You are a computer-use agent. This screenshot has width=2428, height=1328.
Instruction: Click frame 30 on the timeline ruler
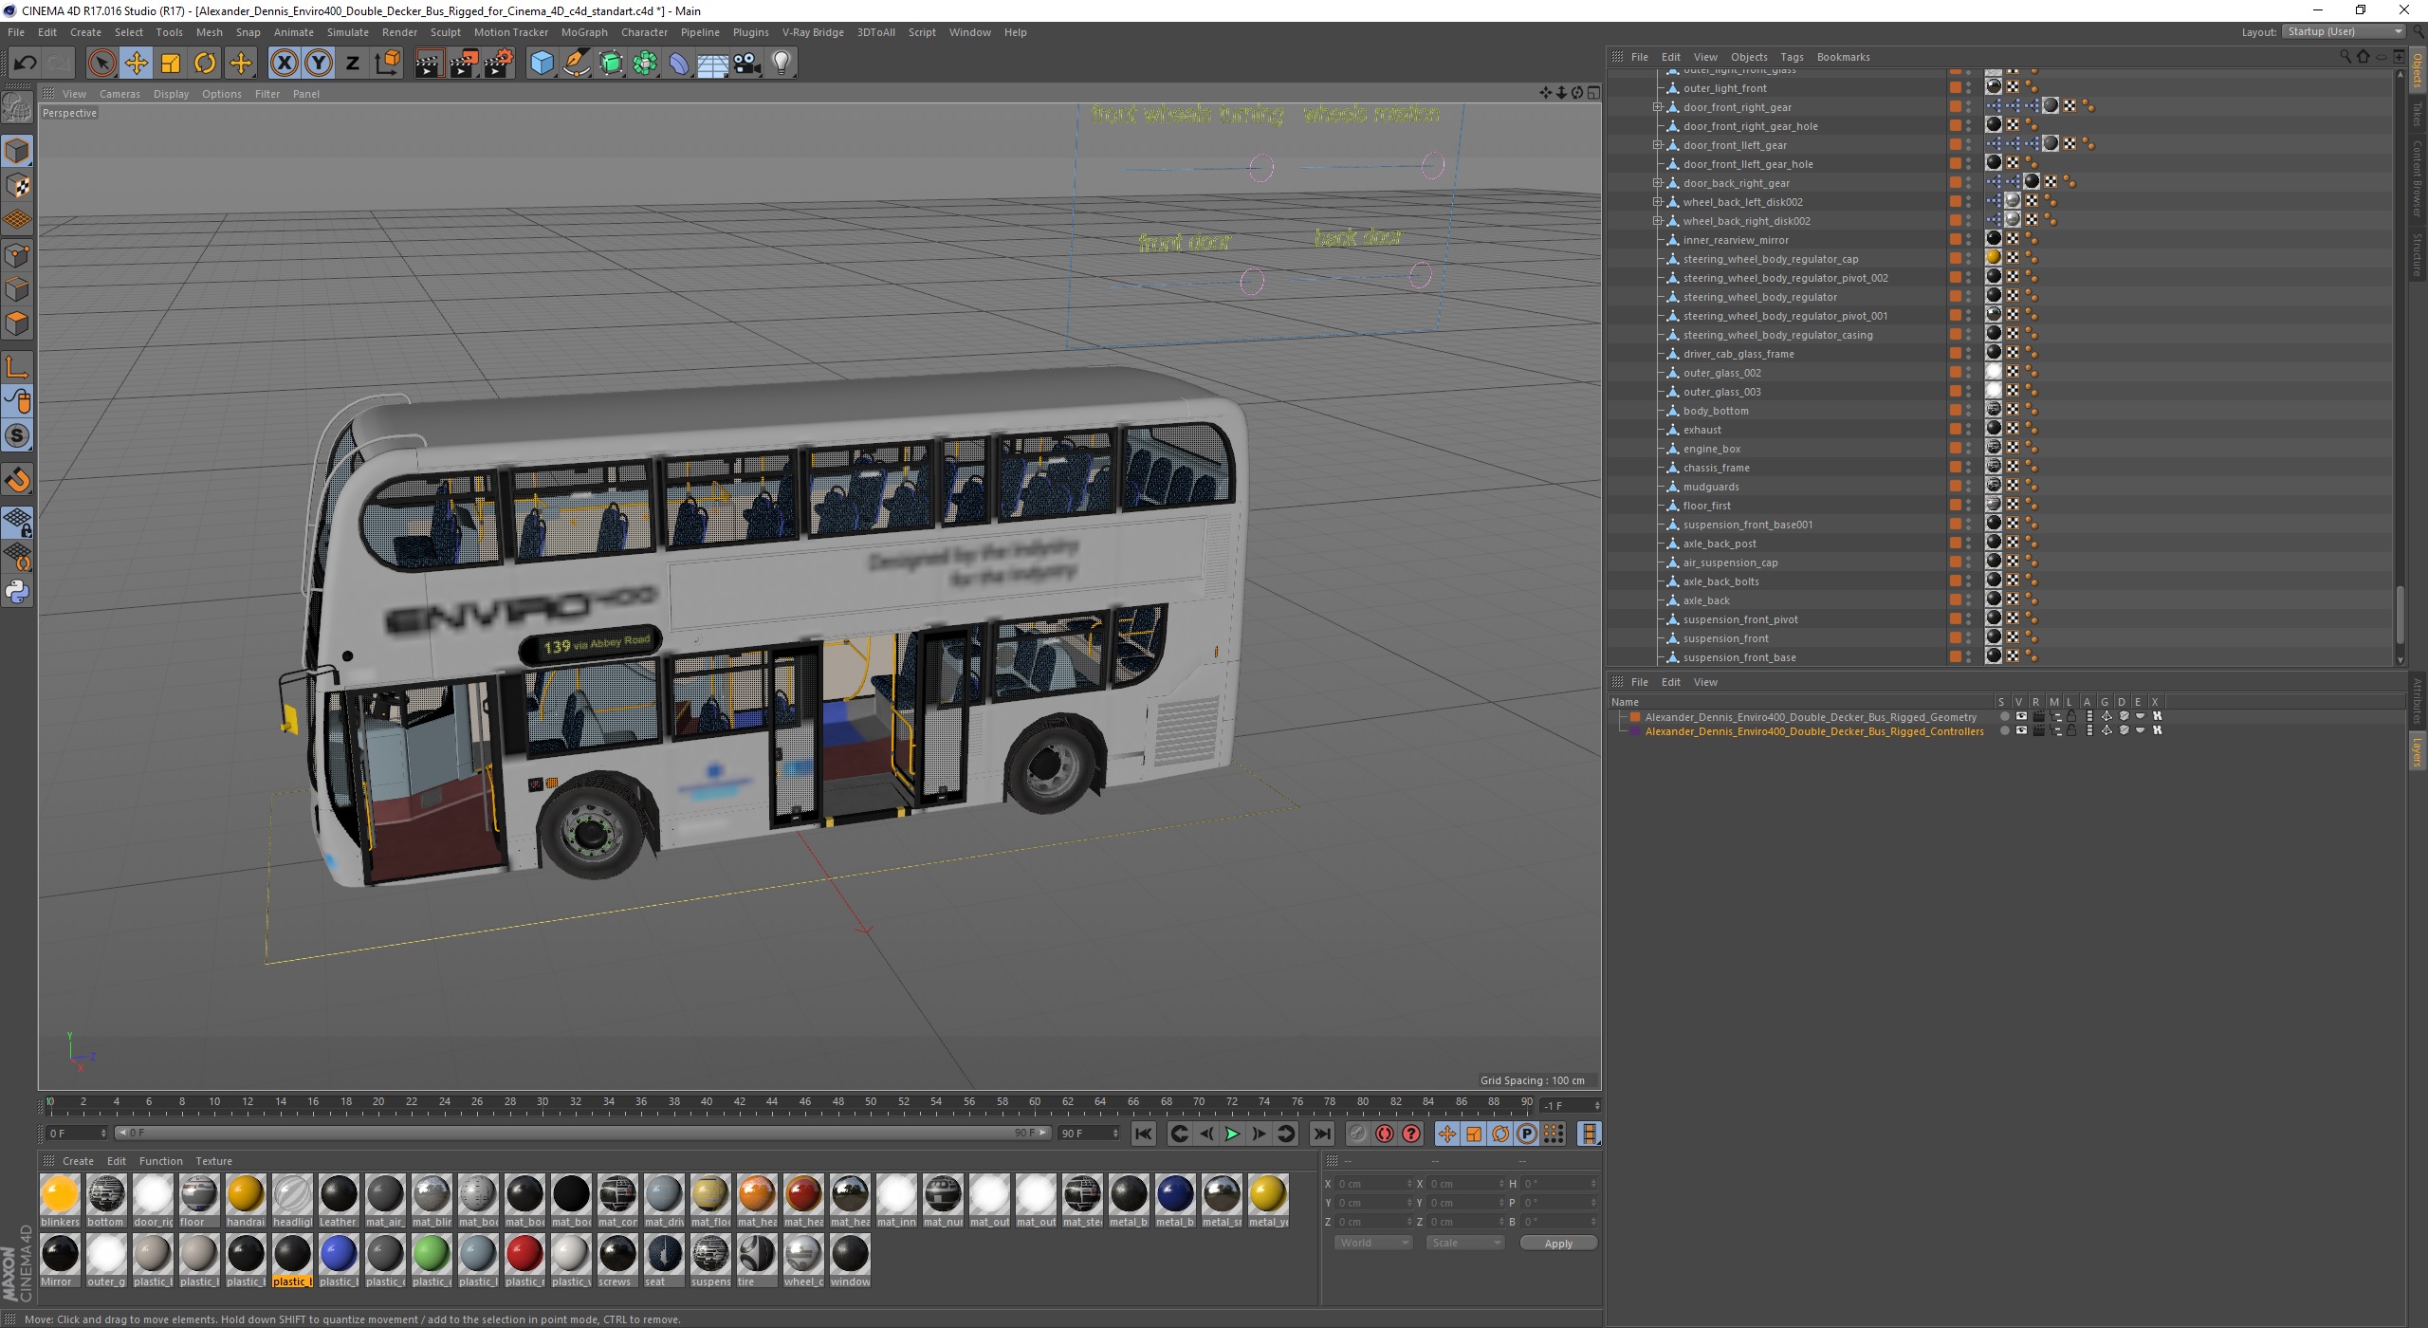(x=543, y=1102)
